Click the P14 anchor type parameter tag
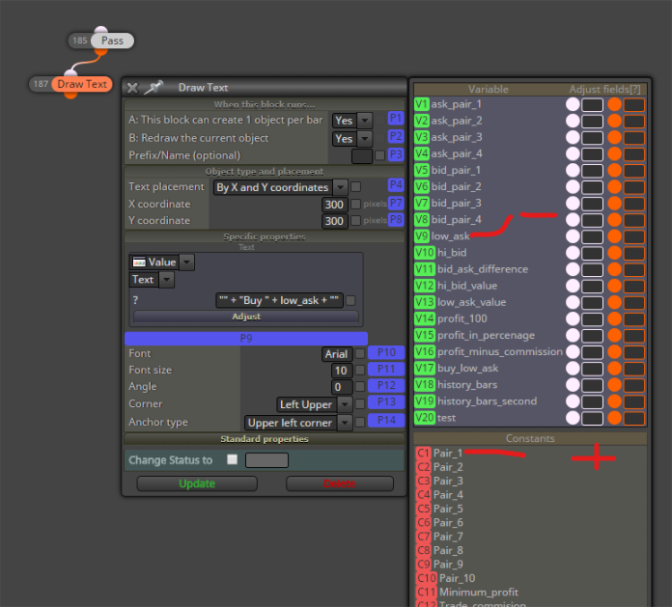672x607 pixels. [x=386, y=420]
